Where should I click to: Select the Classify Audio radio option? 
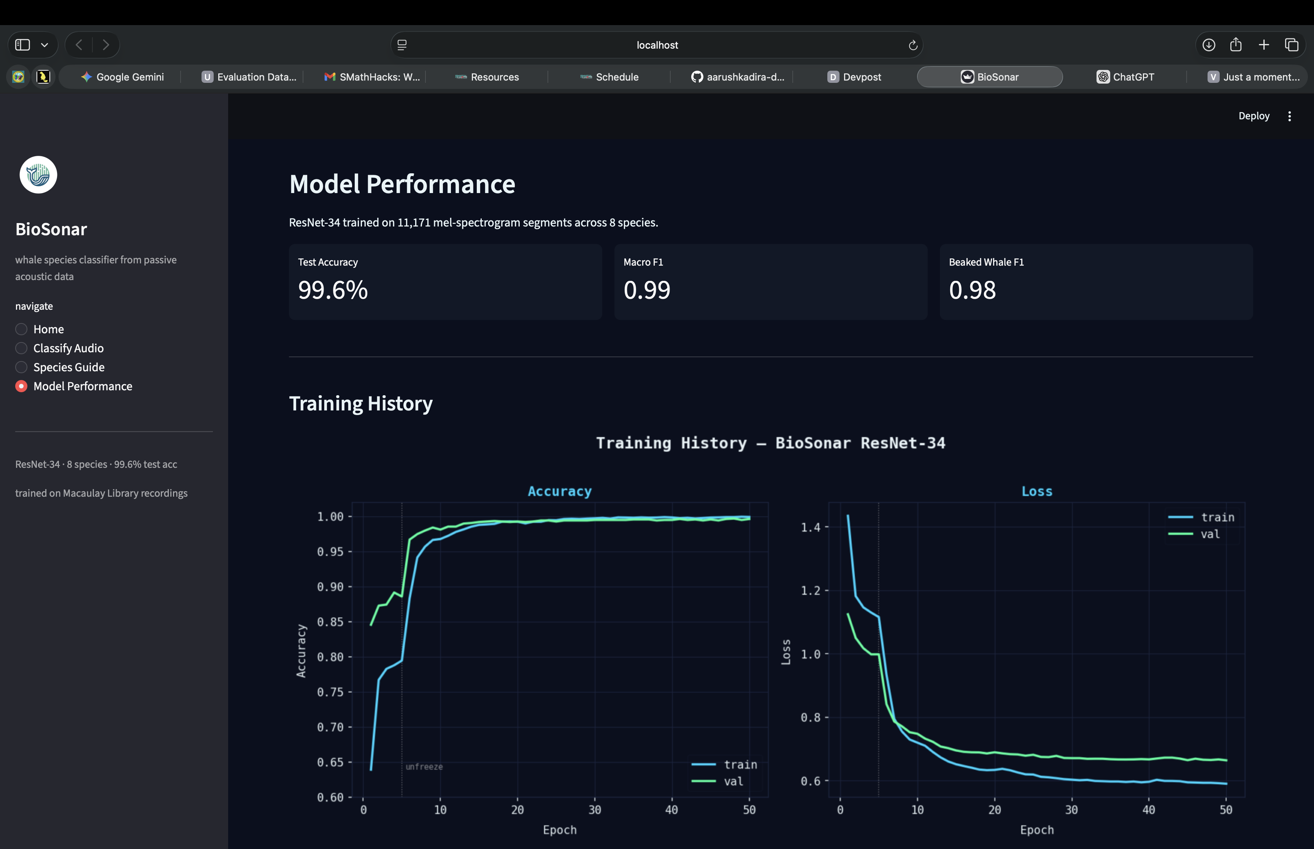click(22, 348)
